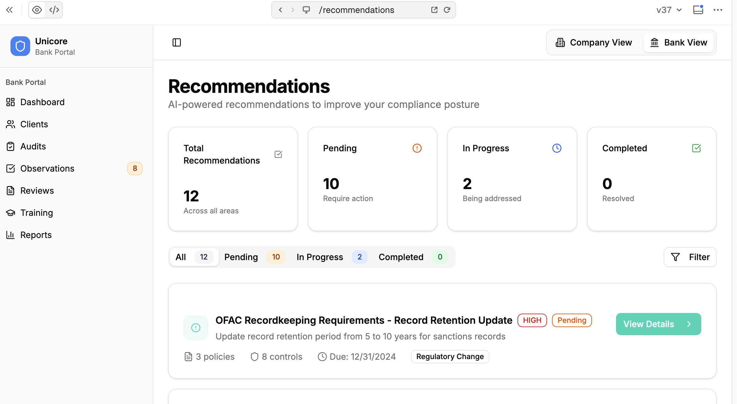This screenshot has height=404, width=737.
Task: Open the Filter options
Action: pos(690,257)
